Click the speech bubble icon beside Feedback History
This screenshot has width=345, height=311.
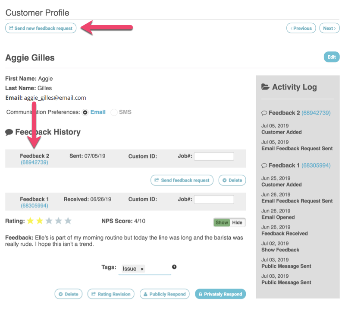pyautogui.click(x=9, y=132)
